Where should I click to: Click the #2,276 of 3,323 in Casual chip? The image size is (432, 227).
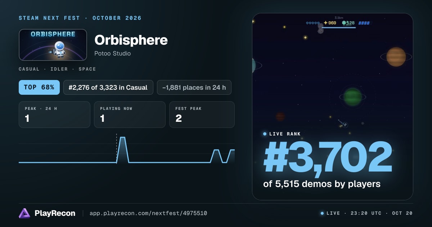(x=108, y=87)
